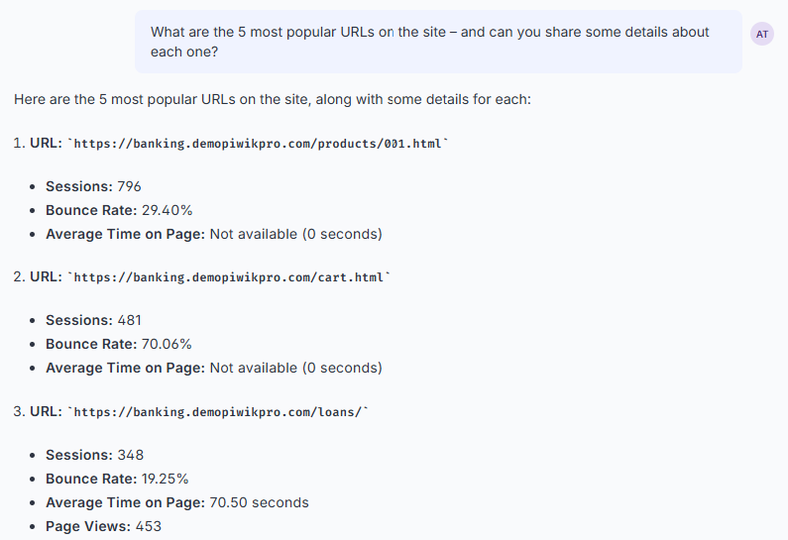Click the 'Page Views: 453' item

103,526
